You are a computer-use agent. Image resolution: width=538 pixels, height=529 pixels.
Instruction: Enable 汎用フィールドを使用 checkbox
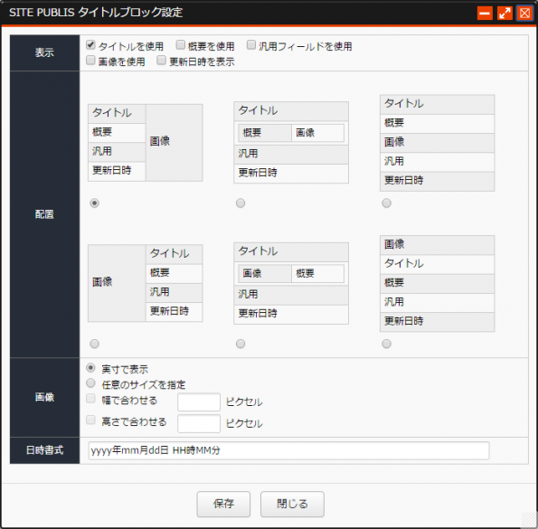[x=251, y=45]
